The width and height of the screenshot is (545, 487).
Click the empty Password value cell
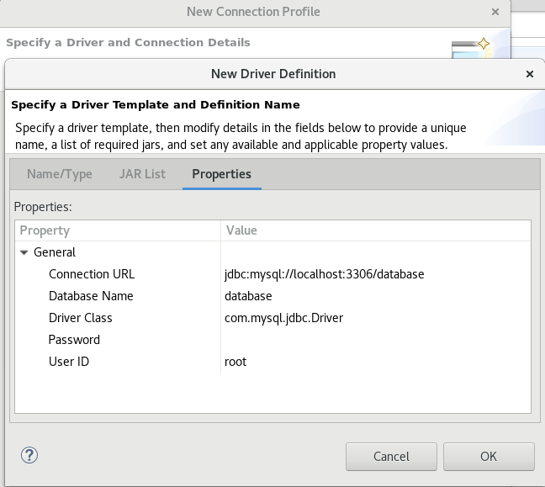(x=376, y=340)
